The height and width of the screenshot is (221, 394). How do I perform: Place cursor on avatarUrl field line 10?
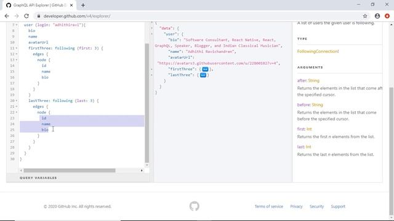tap(38, 42)
